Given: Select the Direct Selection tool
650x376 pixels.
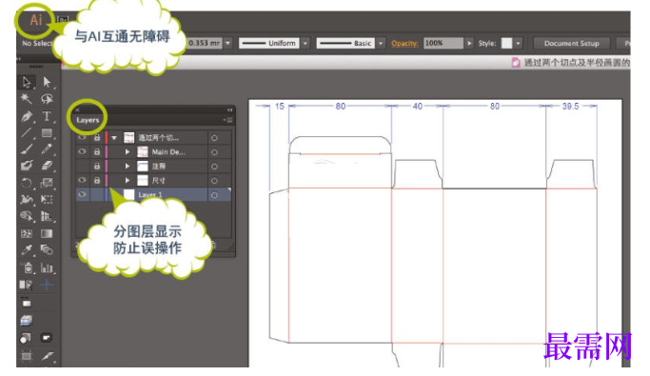Looking at the screenshot, I should pyautogui.click(x=47, y=82).
